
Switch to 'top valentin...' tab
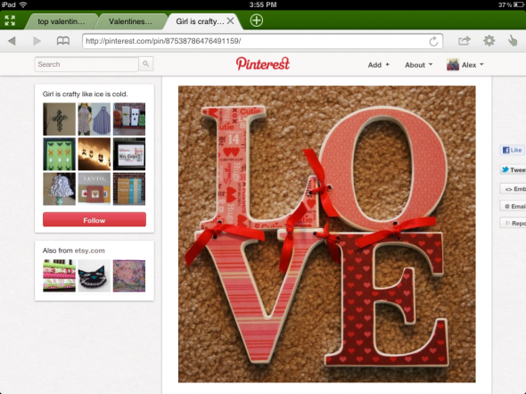point(61,21)
